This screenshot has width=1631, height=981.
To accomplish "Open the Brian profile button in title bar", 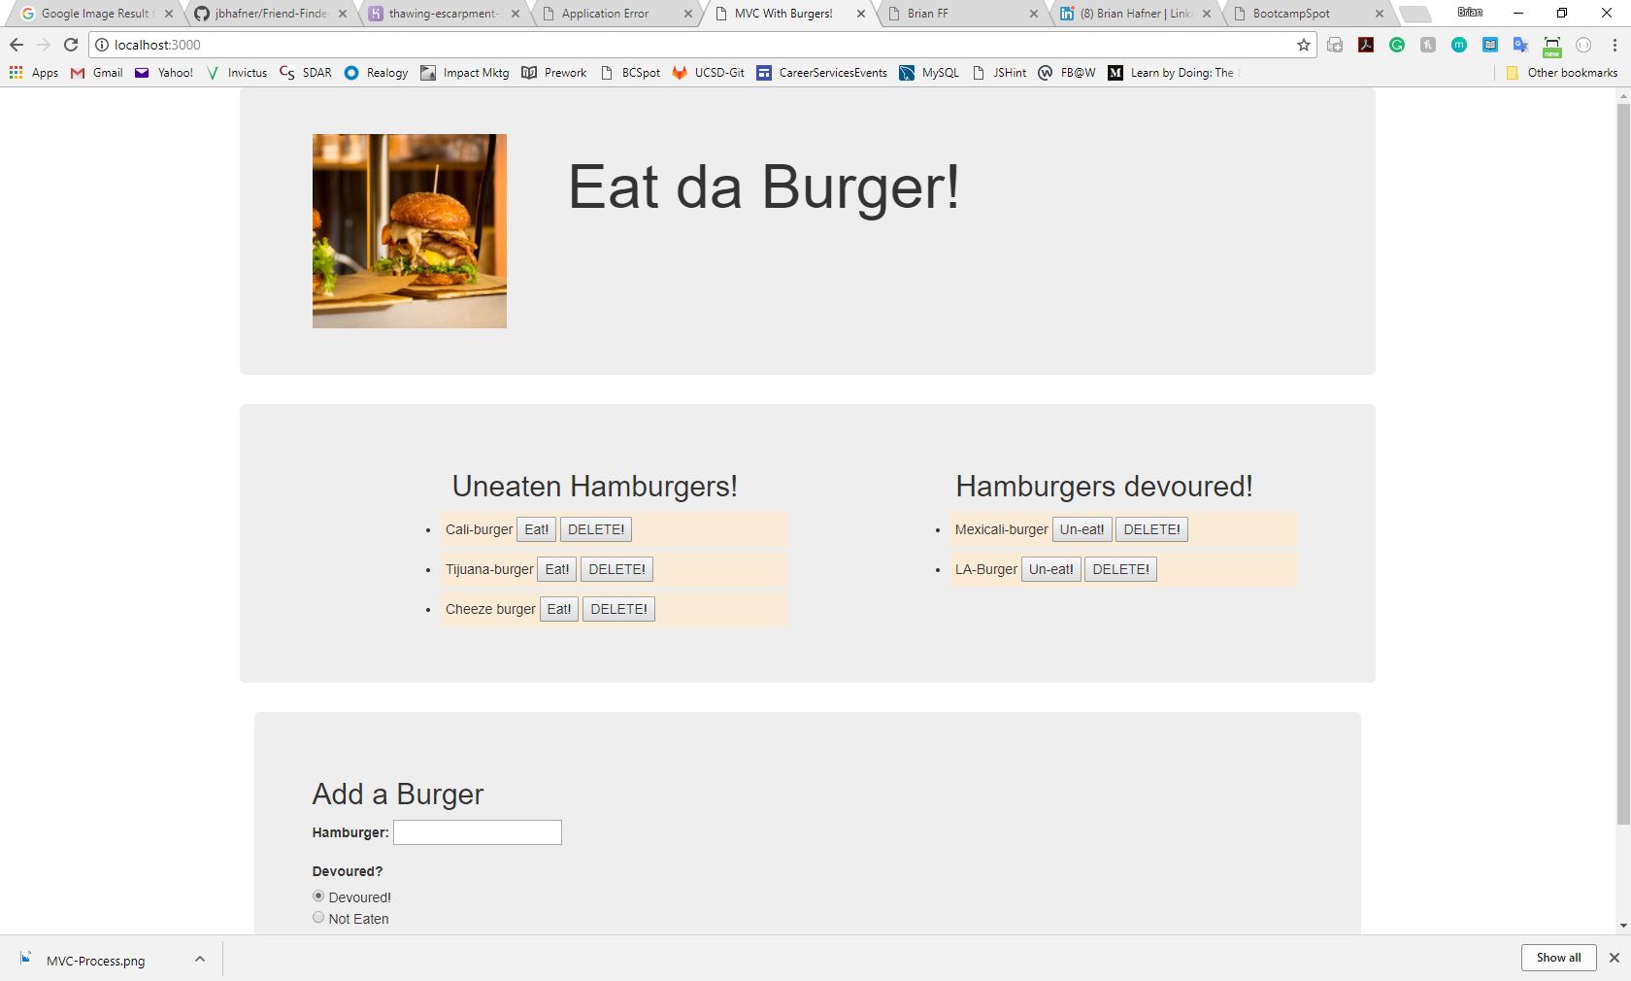I will coord(1470,13).
